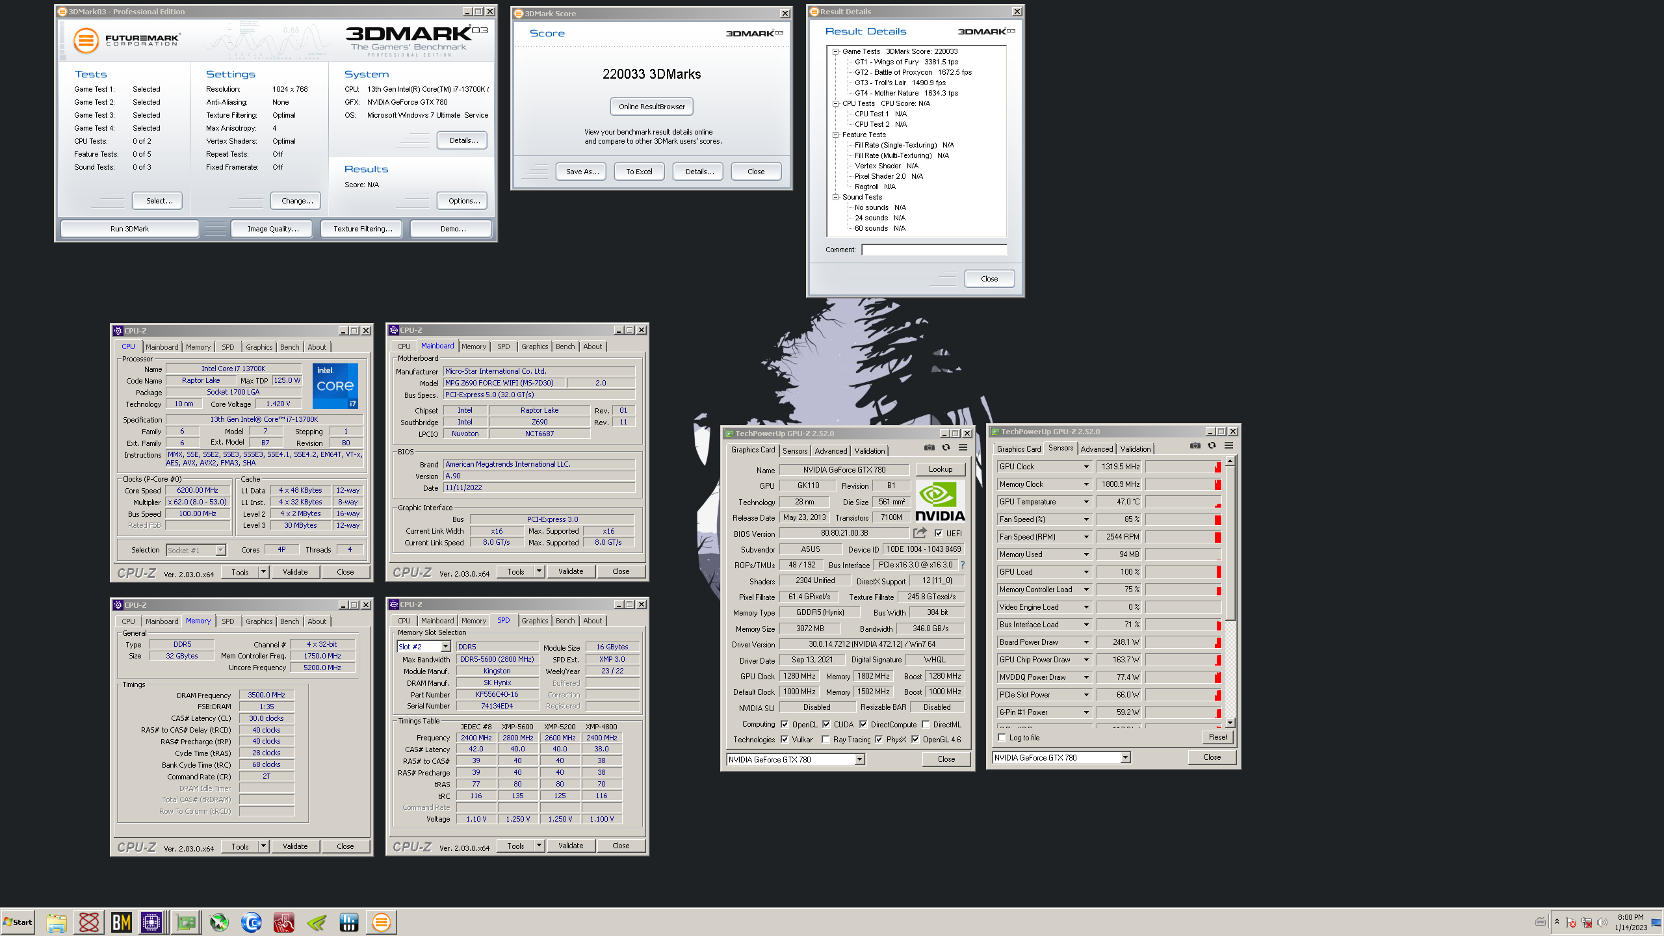Collapse the Game Tests tree node
The height and width of the screenshot is (936, 1664).
836,51
